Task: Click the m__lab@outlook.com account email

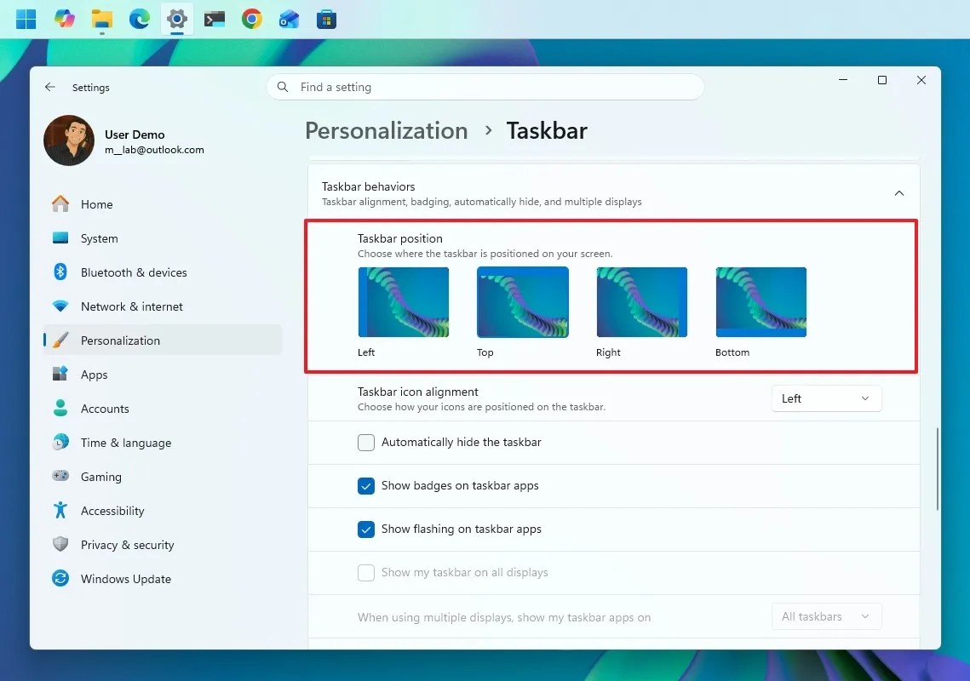Action: click(154, 150)
